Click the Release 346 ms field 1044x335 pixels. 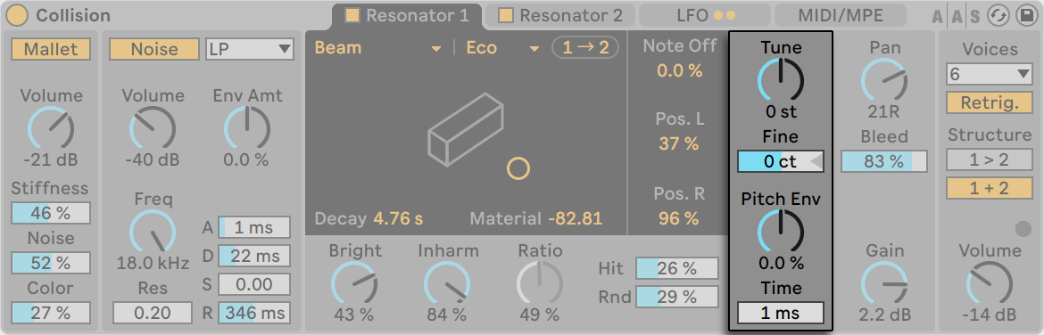point(254,313)
